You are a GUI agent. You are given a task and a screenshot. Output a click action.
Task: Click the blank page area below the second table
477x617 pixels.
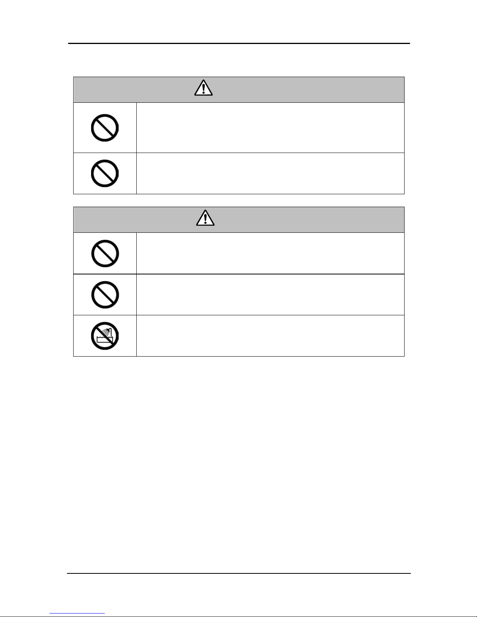239,448
